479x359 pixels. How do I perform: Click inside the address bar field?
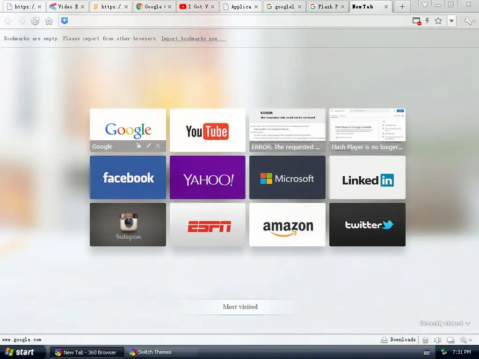238,21
